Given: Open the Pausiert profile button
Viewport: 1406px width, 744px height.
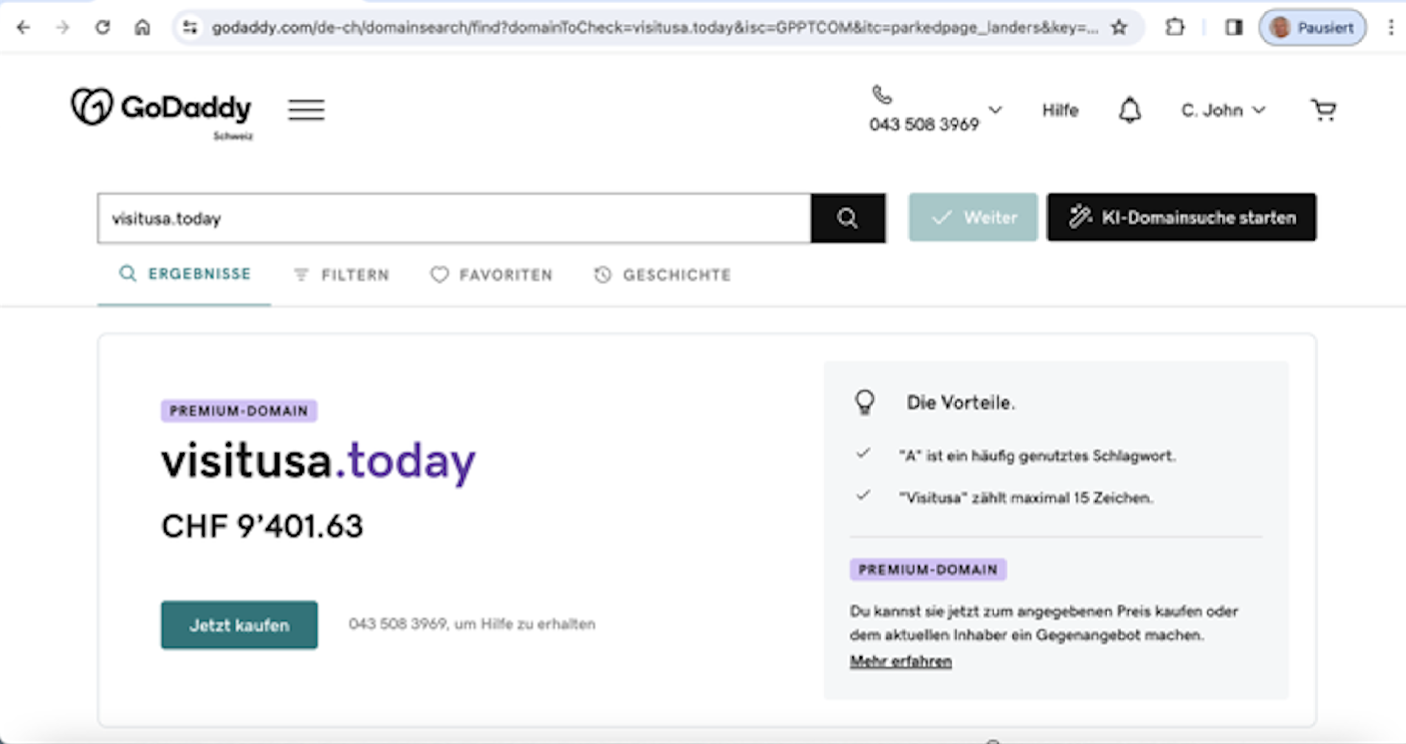Looking at the screenshot, I should click(x=1312, y=27).
